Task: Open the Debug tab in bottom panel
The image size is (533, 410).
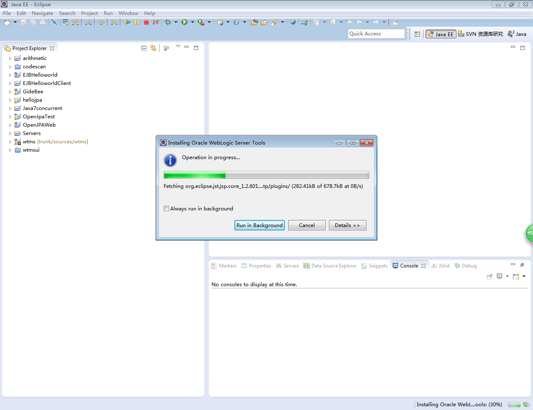Action: pos(466,266)
